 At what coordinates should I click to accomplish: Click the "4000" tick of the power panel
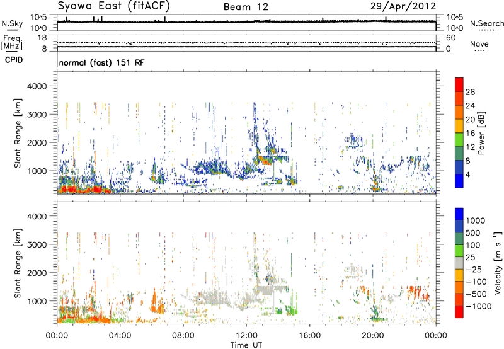tap(37, 86)
